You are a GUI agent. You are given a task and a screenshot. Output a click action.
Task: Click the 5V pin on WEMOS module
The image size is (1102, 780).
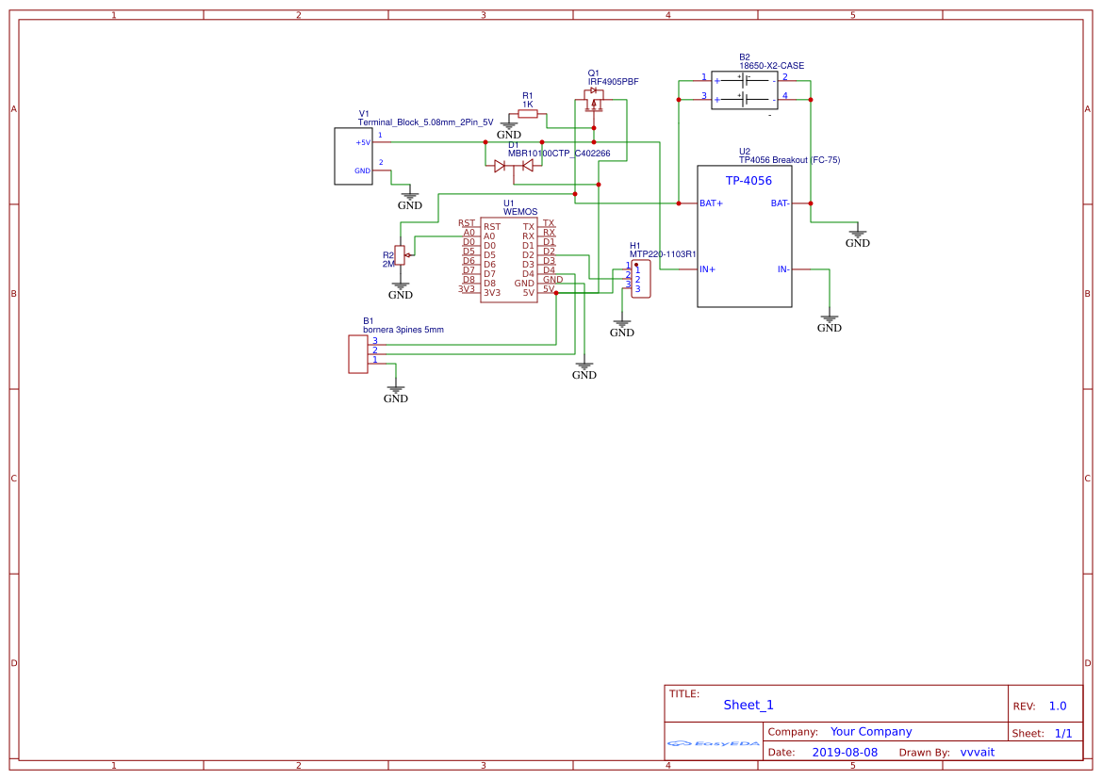pos(529,293)
